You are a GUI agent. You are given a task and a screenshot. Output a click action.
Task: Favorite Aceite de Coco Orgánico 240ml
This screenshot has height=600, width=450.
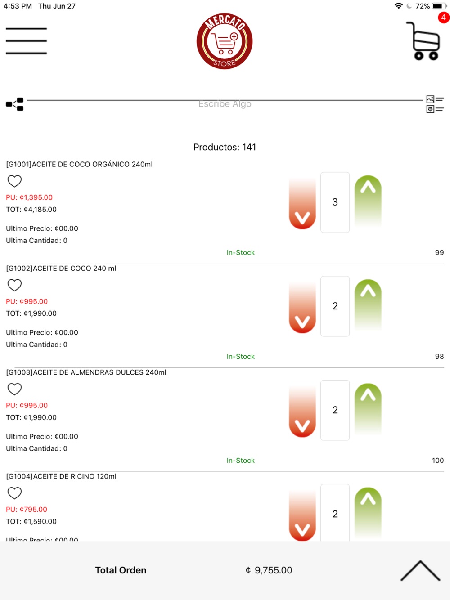pyautogui.click(x=14, y=181)
